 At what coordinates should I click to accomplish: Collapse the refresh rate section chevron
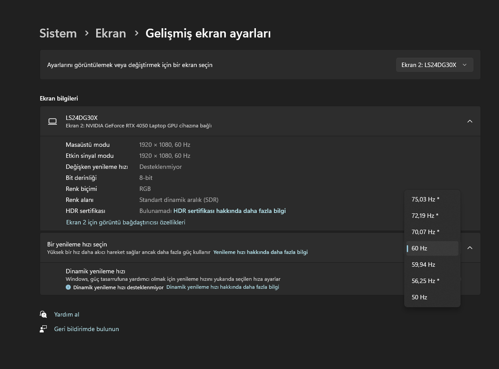[470, 248]
